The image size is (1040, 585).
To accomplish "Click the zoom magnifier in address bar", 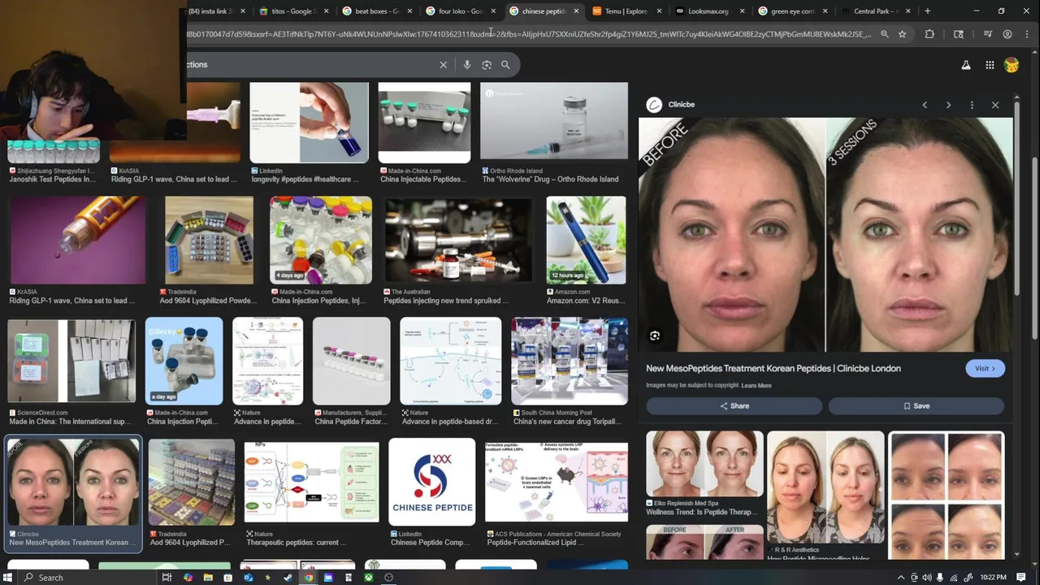I will (x=885, y=34).
